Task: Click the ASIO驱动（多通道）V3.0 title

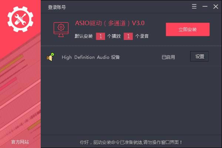Action: (110, 23)
